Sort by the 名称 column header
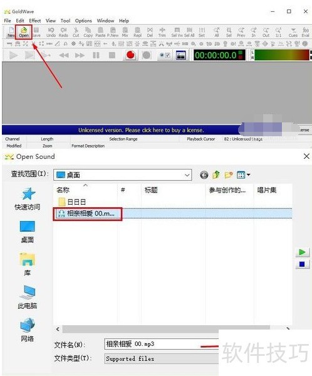The height and width of the screenshot is (376, 312). pos(63,190)
